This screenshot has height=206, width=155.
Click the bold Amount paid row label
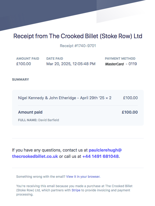tap(30, 112)
